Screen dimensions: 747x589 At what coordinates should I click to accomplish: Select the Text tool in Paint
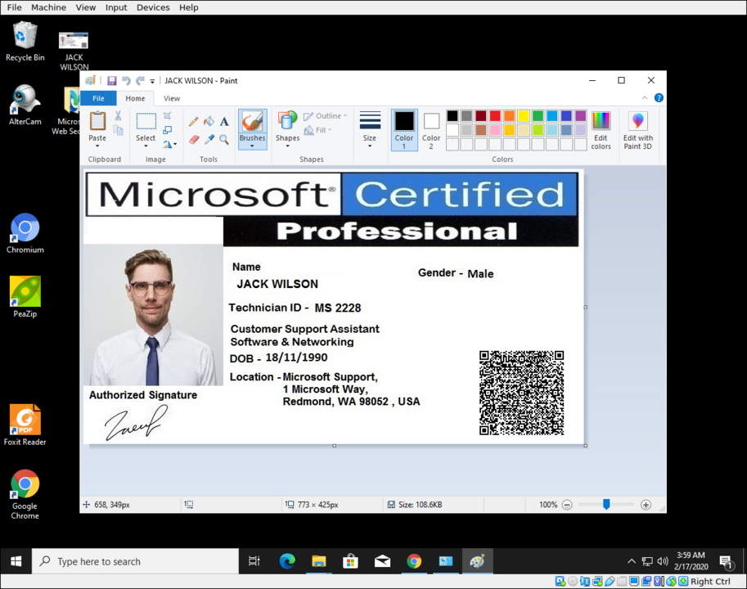[x=224, y=121]
